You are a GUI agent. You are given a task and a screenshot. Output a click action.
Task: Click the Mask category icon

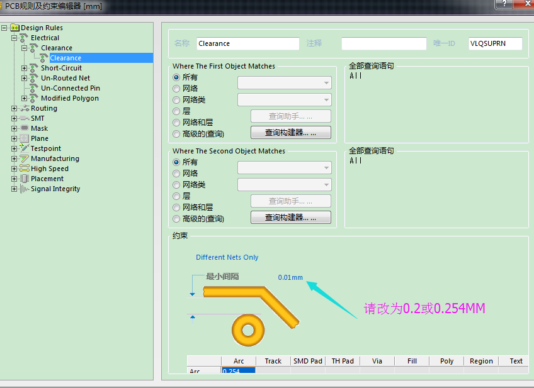pos(25,128)
